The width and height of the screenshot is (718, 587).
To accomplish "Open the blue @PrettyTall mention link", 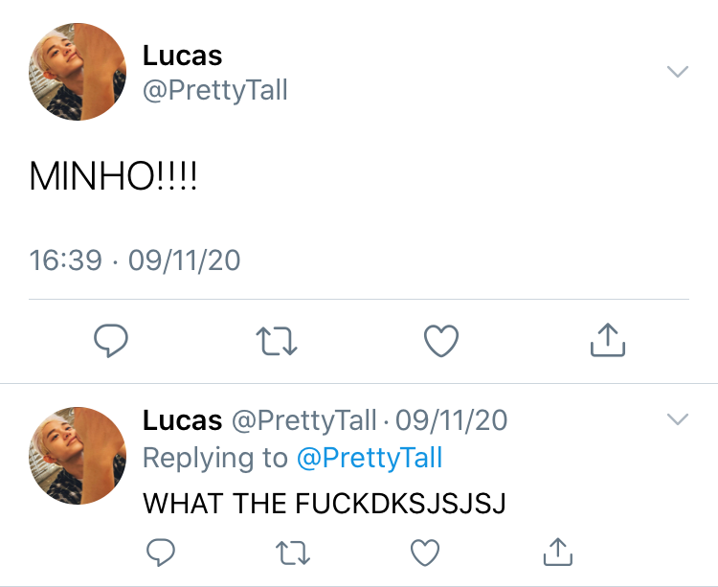I will click(x=370, y=458).
